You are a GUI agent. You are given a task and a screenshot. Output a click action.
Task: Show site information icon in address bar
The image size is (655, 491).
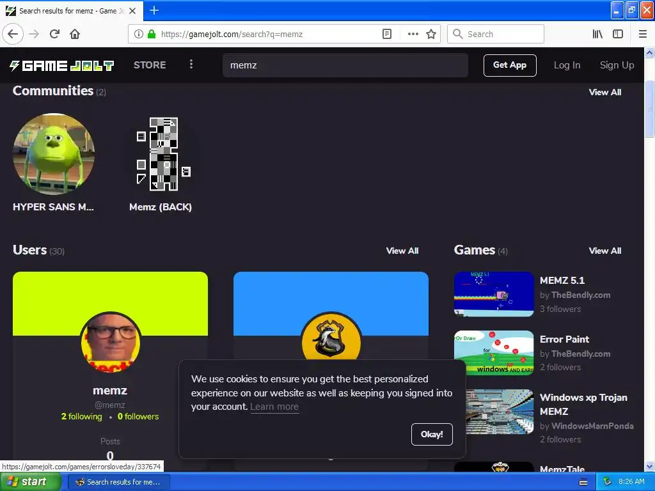(138, 34)
